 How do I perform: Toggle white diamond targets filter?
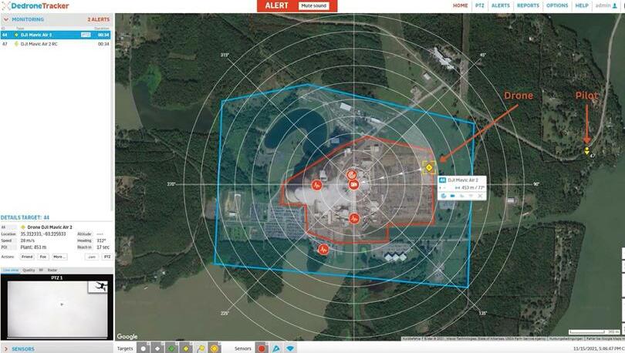[x=157, y=348]
